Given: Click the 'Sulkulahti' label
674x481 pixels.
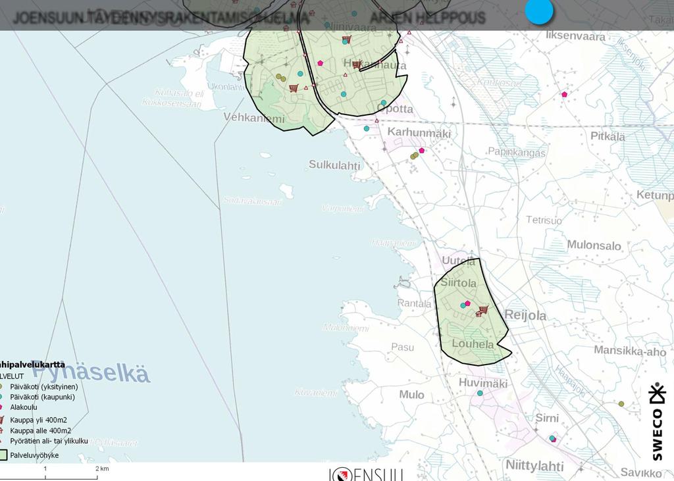Looking at the screenshot, I should pos(334,165).
